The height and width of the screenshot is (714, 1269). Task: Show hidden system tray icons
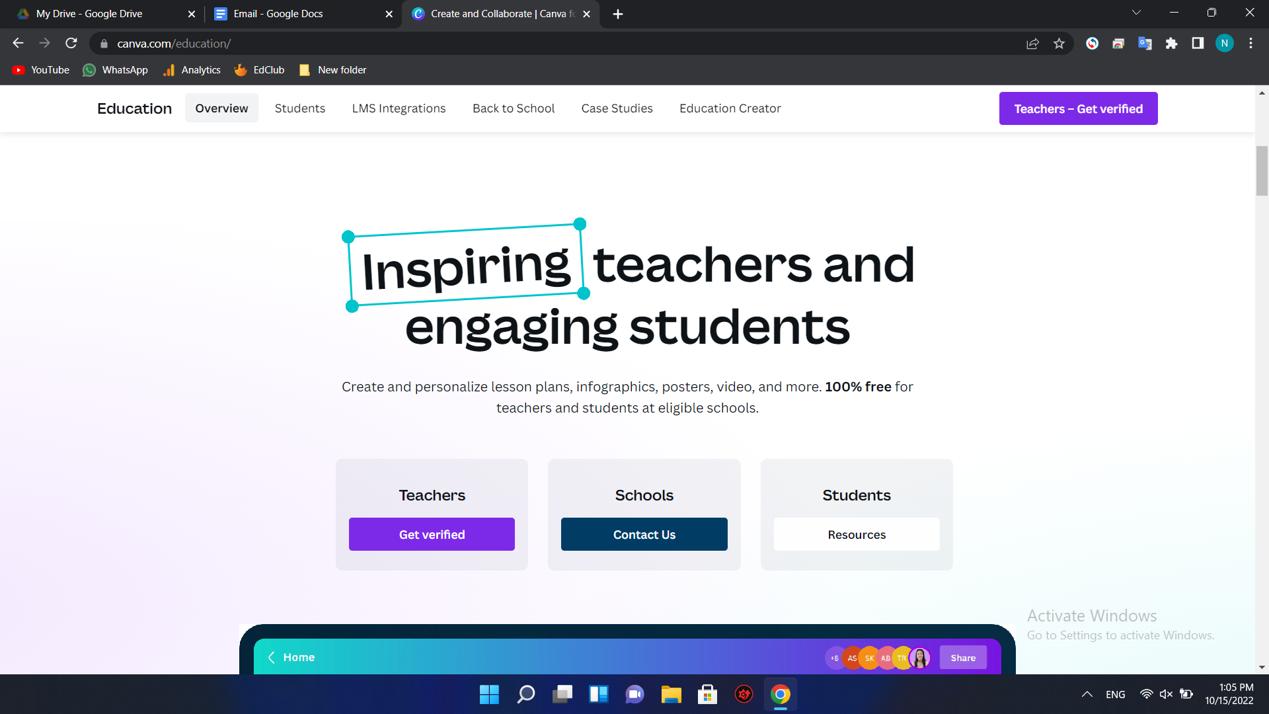tap(1087, 694)
